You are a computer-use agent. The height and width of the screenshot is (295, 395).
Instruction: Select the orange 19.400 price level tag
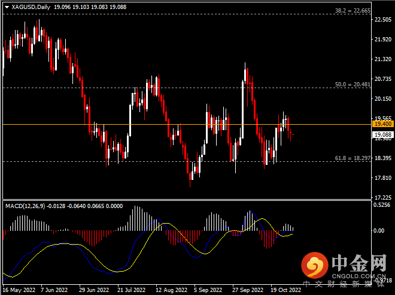click(383, 124)
